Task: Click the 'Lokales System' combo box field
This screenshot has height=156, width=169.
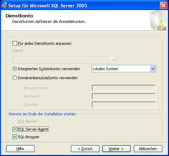Action: click(124, 69)
